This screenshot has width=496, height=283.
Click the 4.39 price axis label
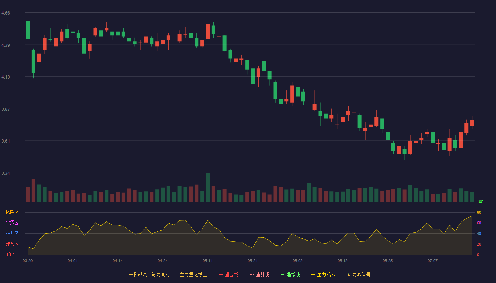point(6,45)
